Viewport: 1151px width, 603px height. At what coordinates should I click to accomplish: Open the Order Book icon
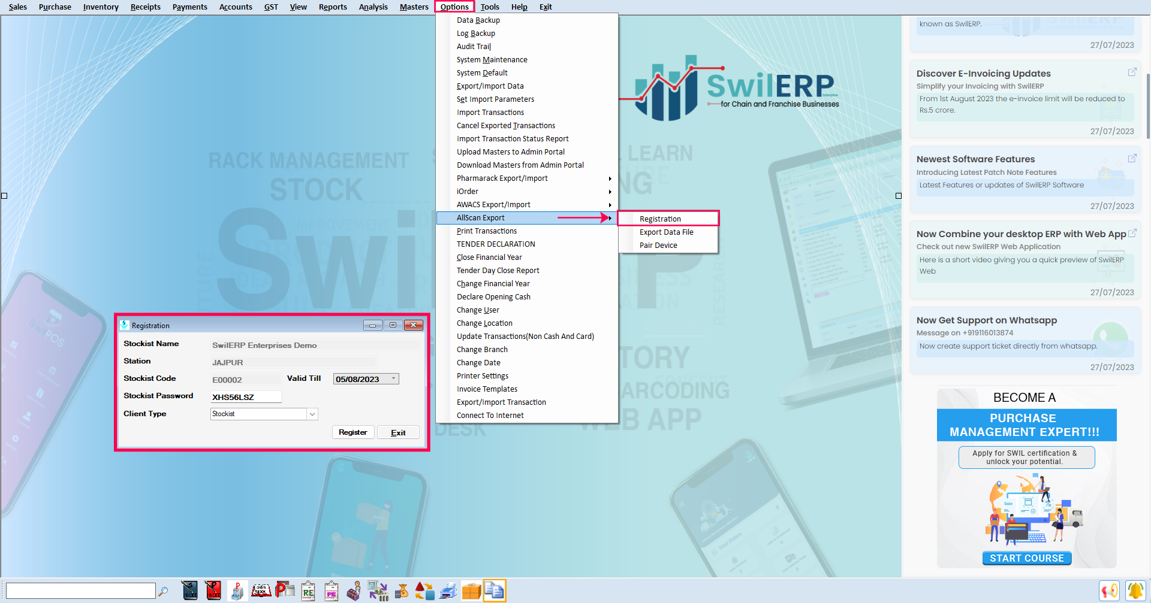pyautogui.click(x=261, y=590)
